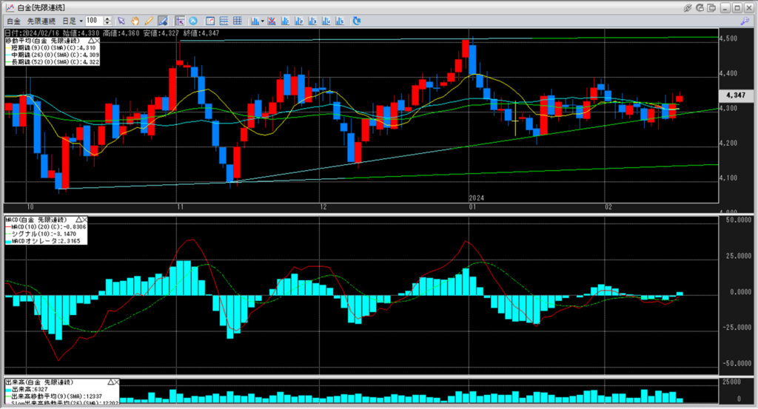Select the arrow pointer tool
Screen dimensions: 758x409
tap(121, 21)
